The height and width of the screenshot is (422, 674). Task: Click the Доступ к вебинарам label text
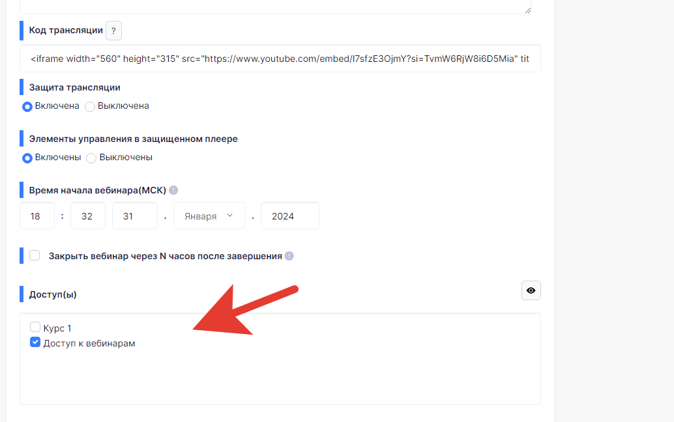[89, 343]
